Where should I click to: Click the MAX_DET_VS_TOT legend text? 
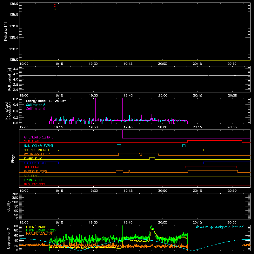click(x=39, y=233)
